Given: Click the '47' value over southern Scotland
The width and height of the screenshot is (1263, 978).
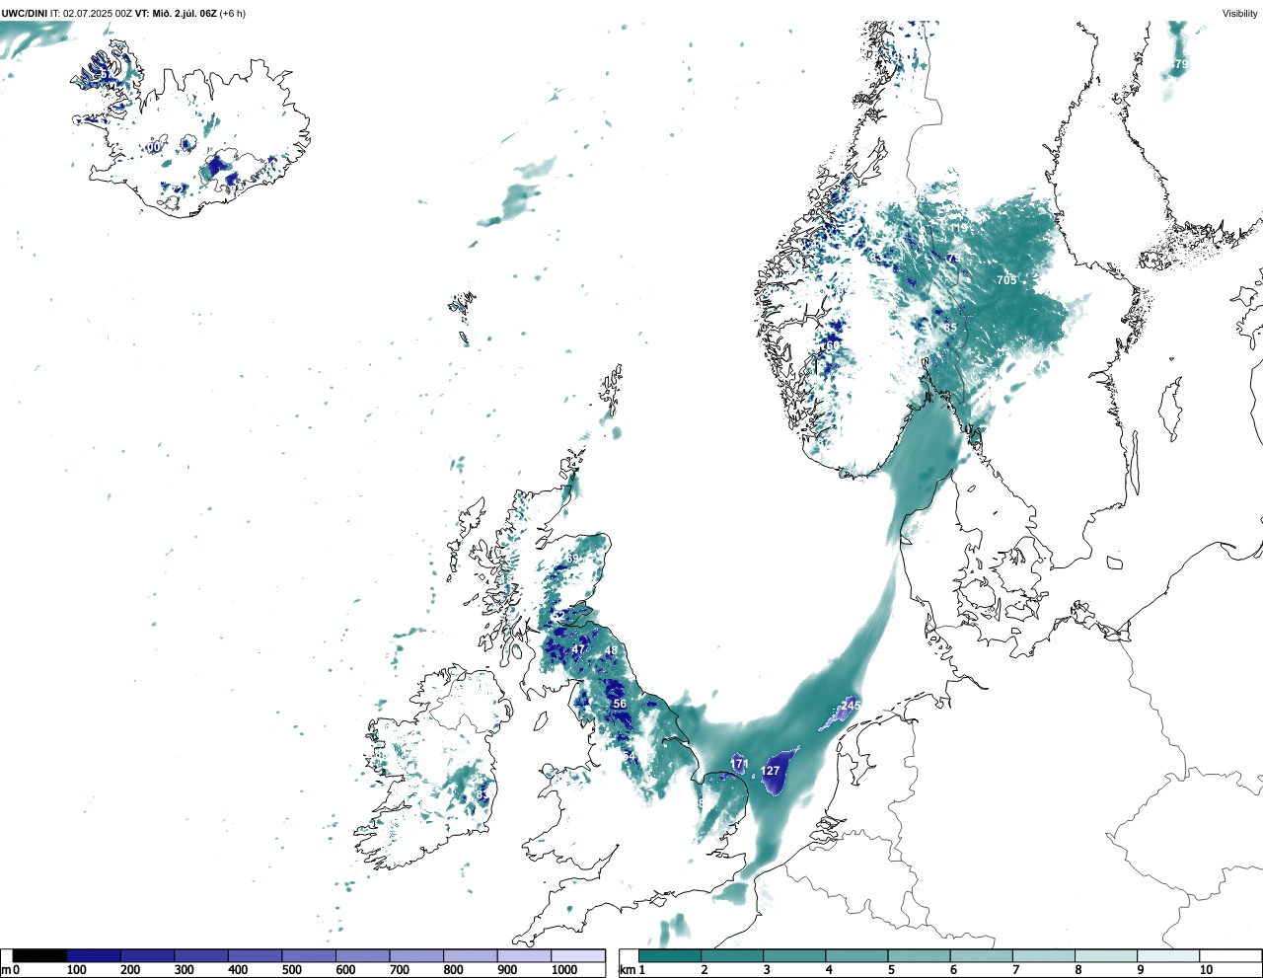Looking at the screenshot, I should coord(578,649).
